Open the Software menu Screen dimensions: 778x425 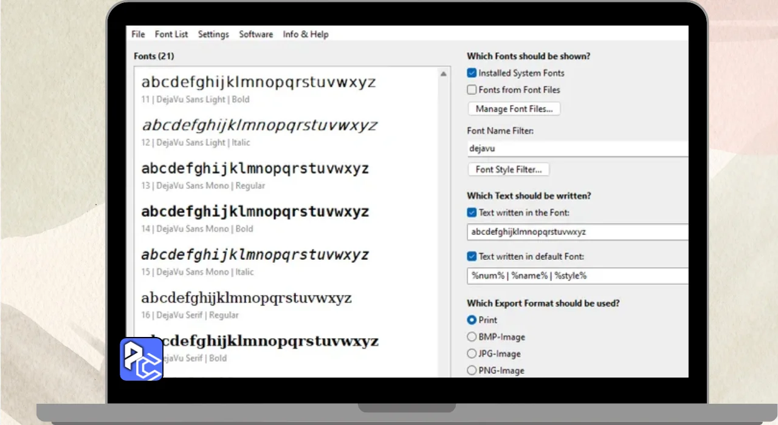(x=256, y=34)
